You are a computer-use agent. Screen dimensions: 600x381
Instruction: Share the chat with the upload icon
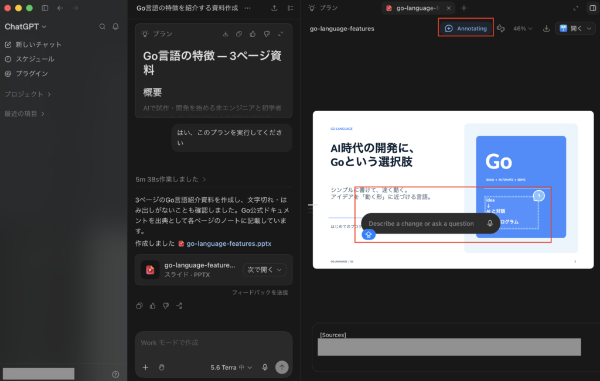(x=274, y=8)
